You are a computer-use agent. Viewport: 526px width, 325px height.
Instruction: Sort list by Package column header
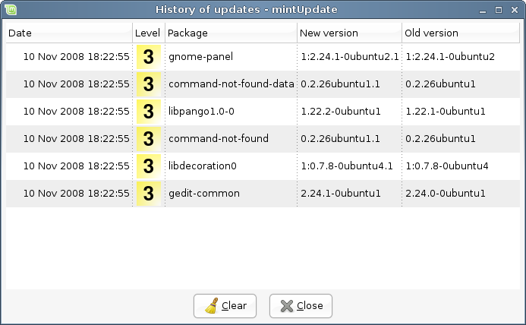coord(231,33)
